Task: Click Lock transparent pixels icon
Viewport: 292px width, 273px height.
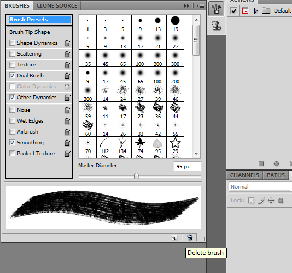Action: coord(251,201)
